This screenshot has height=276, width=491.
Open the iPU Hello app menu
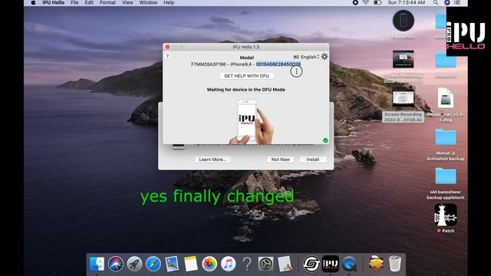pyautogui.click(x=53, y=2)
